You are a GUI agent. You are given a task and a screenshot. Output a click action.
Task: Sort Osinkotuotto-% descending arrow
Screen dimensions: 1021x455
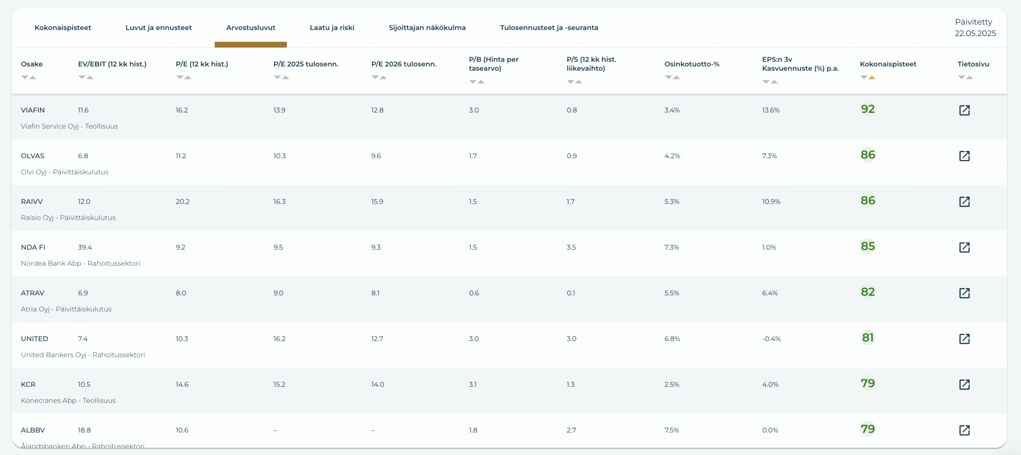(x=668, y=77)
